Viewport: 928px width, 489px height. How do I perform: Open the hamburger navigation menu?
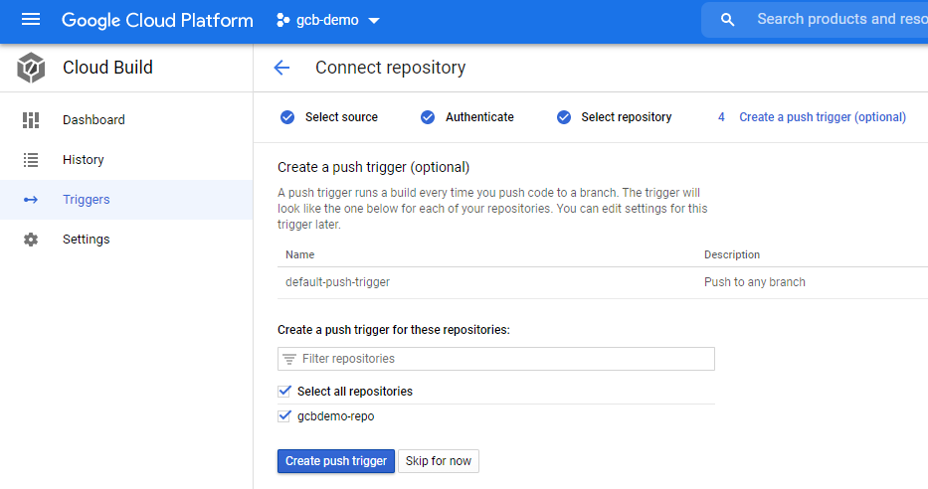(31, 20)
